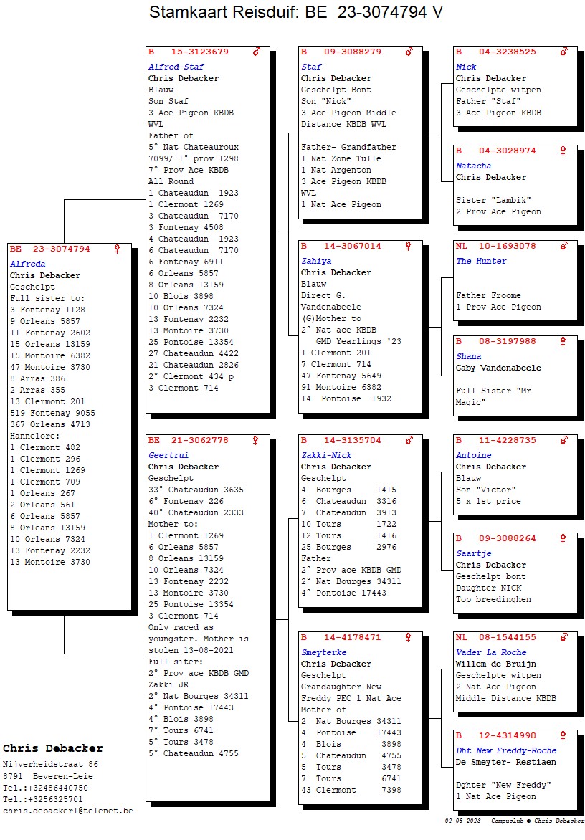Click the Stamkaart Reisduif page title
This screenshot has height=840, width=585.
[x=295, y=12]
